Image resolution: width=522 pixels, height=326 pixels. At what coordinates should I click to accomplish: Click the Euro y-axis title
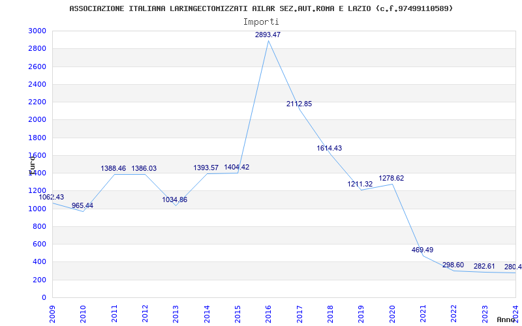click(32, 166)
